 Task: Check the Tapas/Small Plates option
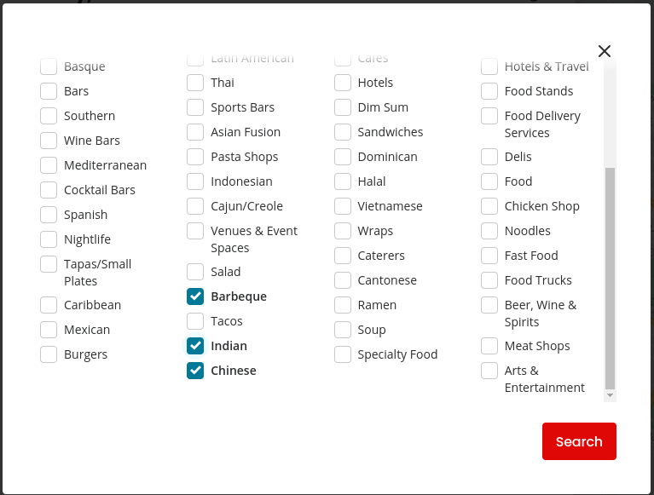(x=49, y=264)
